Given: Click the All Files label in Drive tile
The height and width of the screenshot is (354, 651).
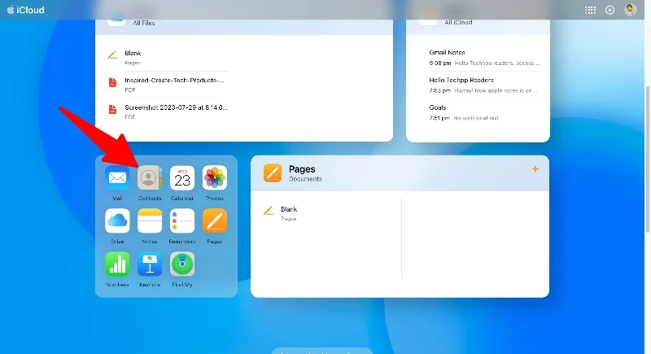Looking at the screenshot, I should 144,23.
